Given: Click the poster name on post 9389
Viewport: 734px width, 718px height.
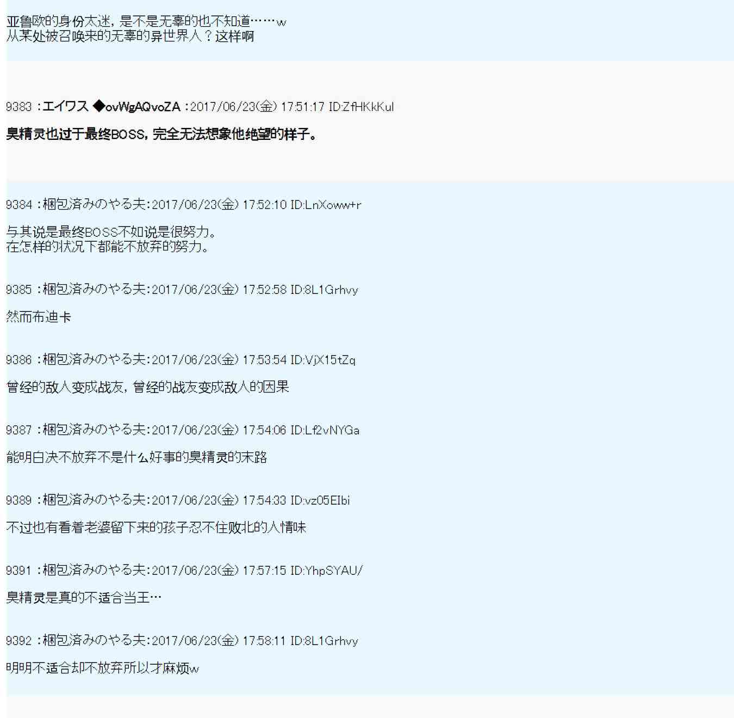Looking at the screenshot, I should 94,500.
